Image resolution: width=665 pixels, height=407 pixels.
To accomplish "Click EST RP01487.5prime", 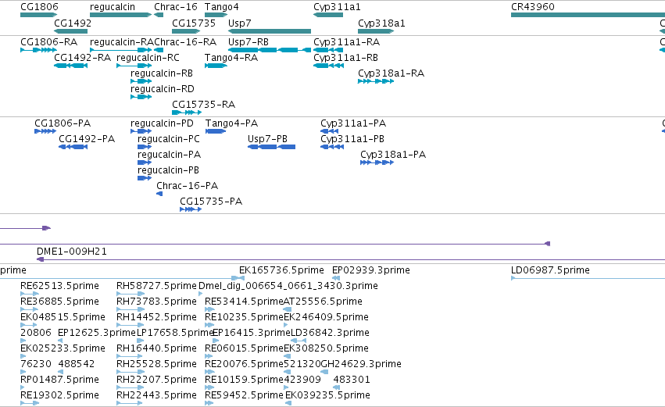I will pos(60,380).
